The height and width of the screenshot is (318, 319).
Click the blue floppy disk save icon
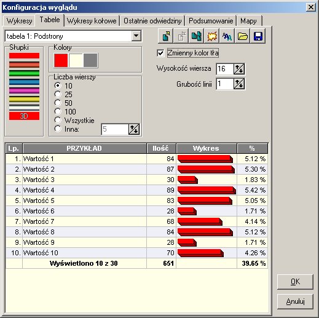click(x=258, y=36)
